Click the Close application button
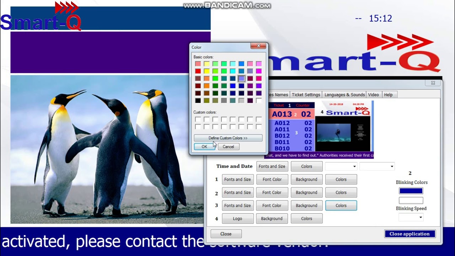This screenshot has height=256, width=455. pos(409,234)
